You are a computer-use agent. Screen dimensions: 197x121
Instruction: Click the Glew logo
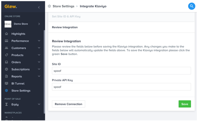tap(11, 7)
